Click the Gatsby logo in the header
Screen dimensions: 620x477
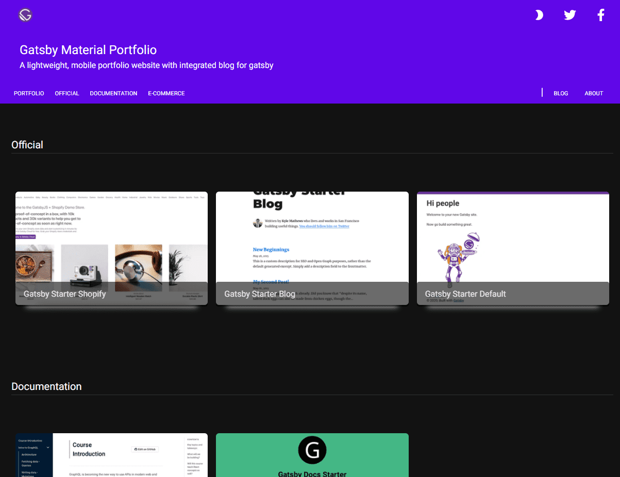(25, 15)
